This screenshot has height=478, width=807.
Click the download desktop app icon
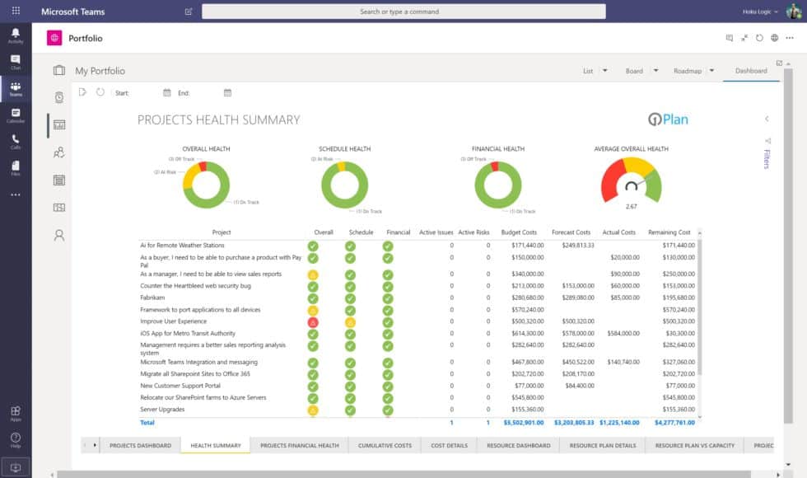pos(16,468)
